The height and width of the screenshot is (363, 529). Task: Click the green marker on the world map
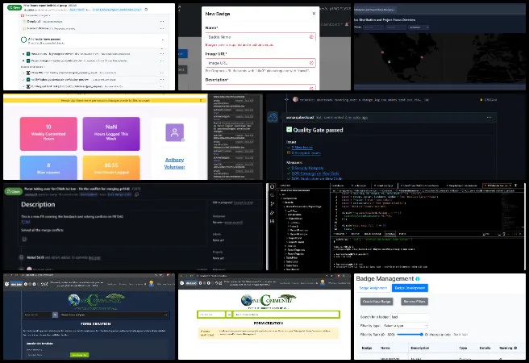[x=389, y=62]
